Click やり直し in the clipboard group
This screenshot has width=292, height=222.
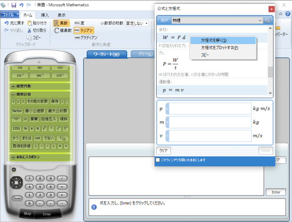tap(14, 30)
